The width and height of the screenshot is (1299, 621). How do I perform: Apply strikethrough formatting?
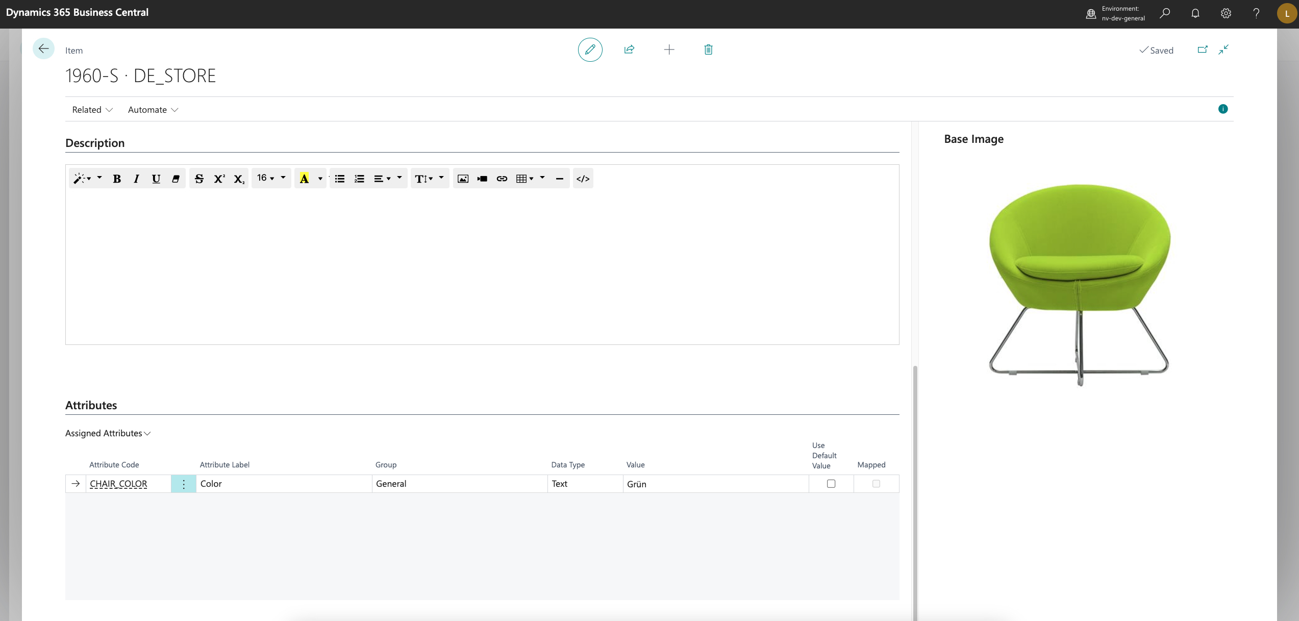(199, 179)
